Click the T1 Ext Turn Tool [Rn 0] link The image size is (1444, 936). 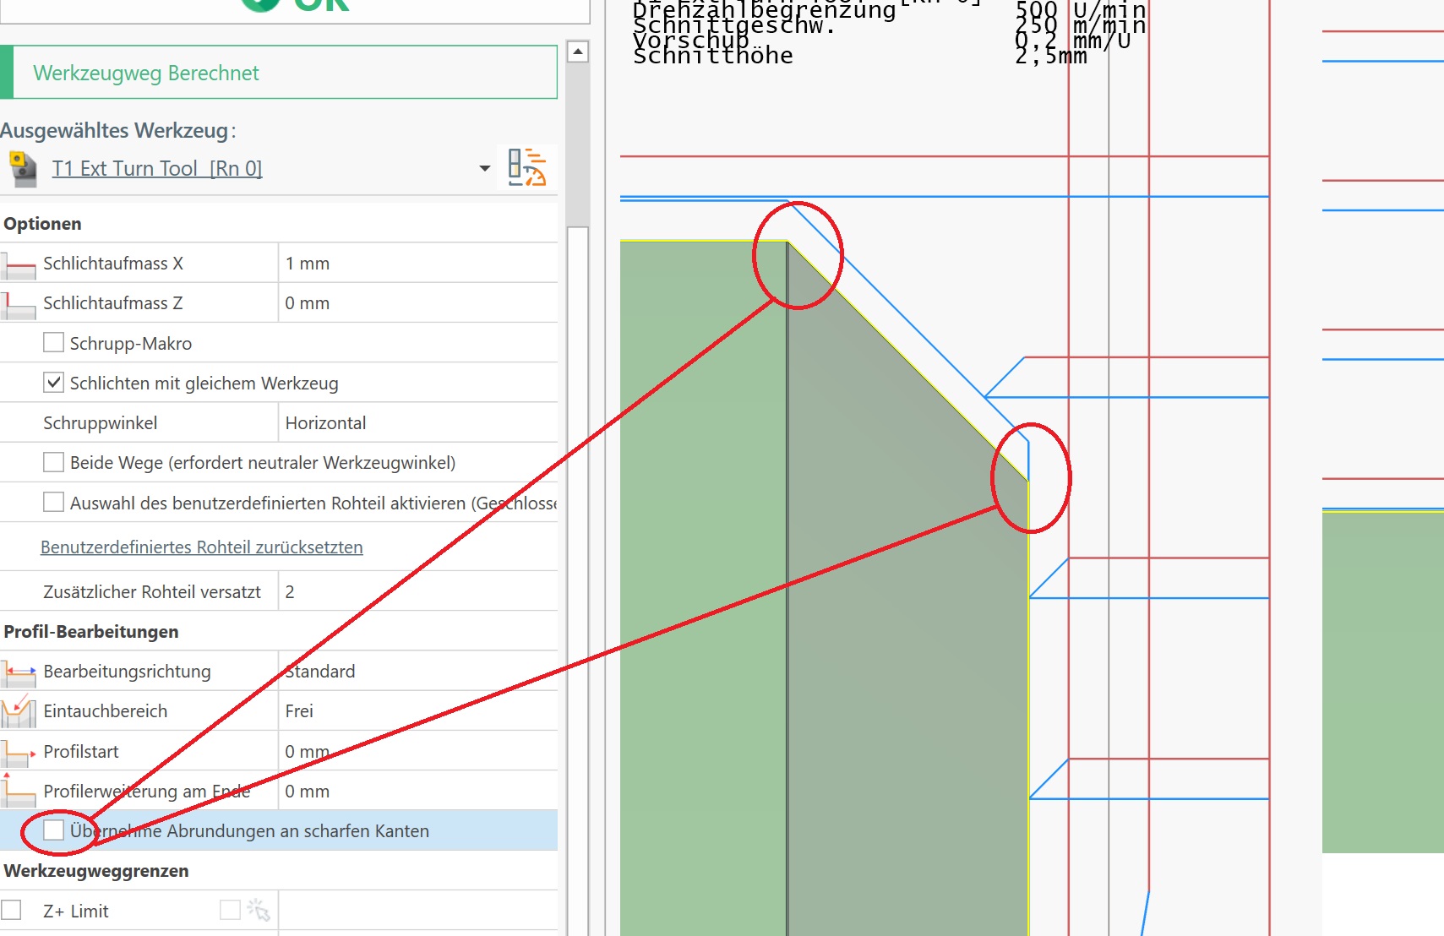point(157,169)
